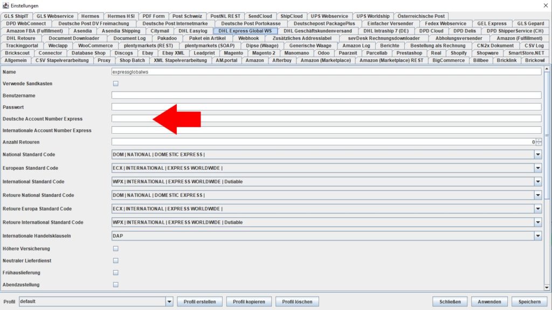Enable Frühauslieferung checkbox

(x=115, y=273)
